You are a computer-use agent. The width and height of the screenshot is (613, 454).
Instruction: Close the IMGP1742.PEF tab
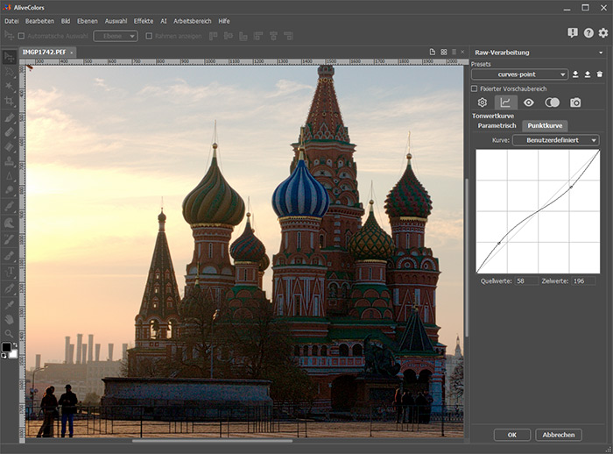[x=72, y=53]
